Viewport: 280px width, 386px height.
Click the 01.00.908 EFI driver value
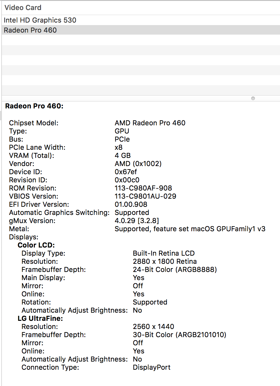click(x=131, y=204)
